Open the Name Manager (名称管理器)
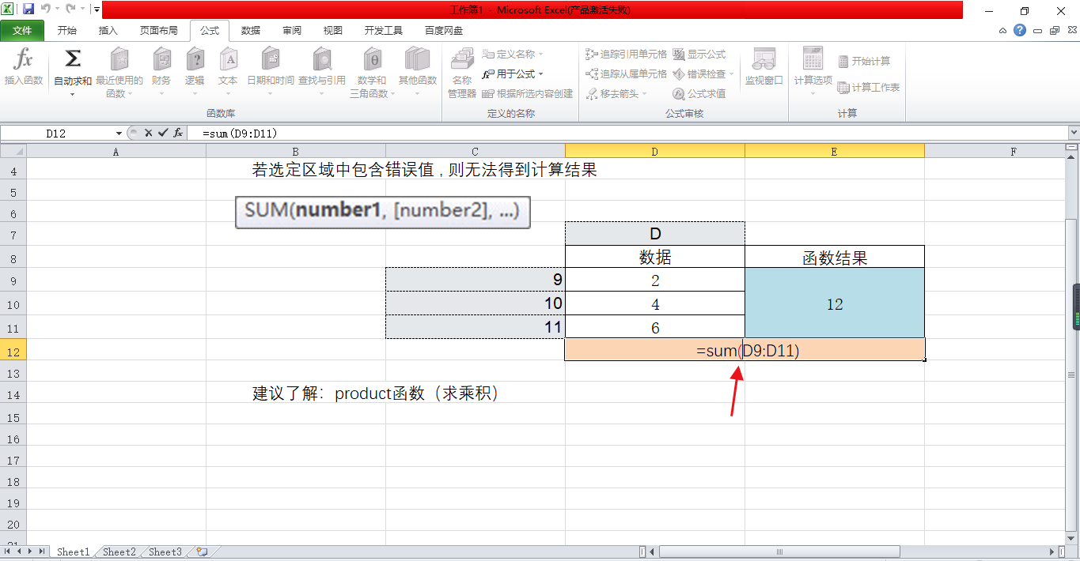The height and width of the screenshot is (561, 1080). [x=461, y=73]
